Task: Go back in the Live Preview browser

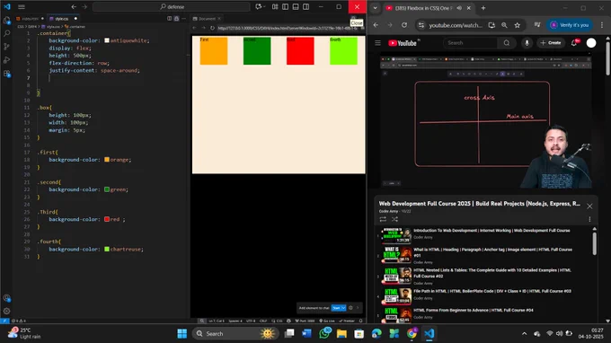Action: tap(194, 28)
